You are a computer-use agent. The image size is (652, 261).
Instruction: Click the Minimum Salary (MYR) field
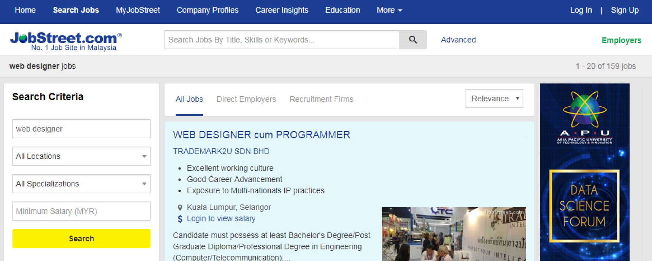coord(81,211)
